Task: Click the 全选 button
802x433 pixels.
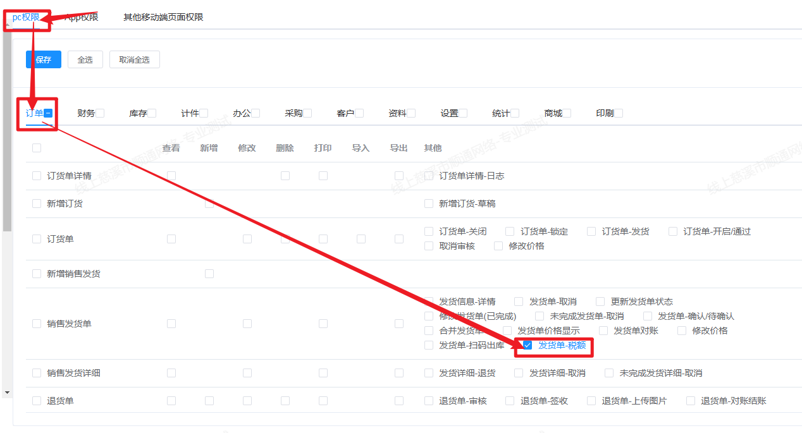Action: (x=85, y=59)
